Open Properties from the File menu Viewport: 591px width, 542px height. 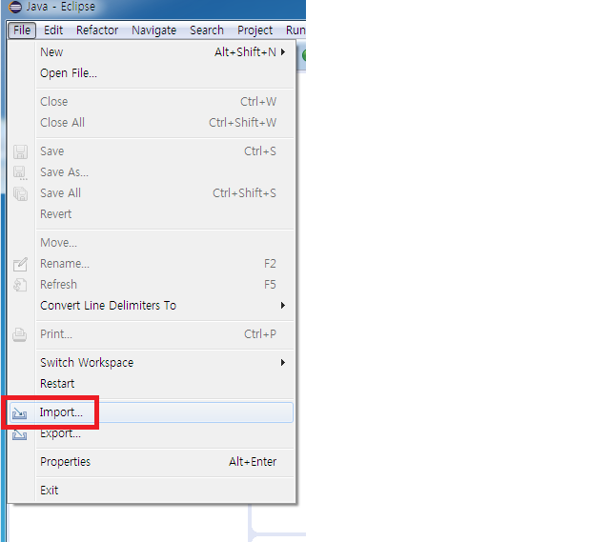pyautogui.click(x=165, y=462)
